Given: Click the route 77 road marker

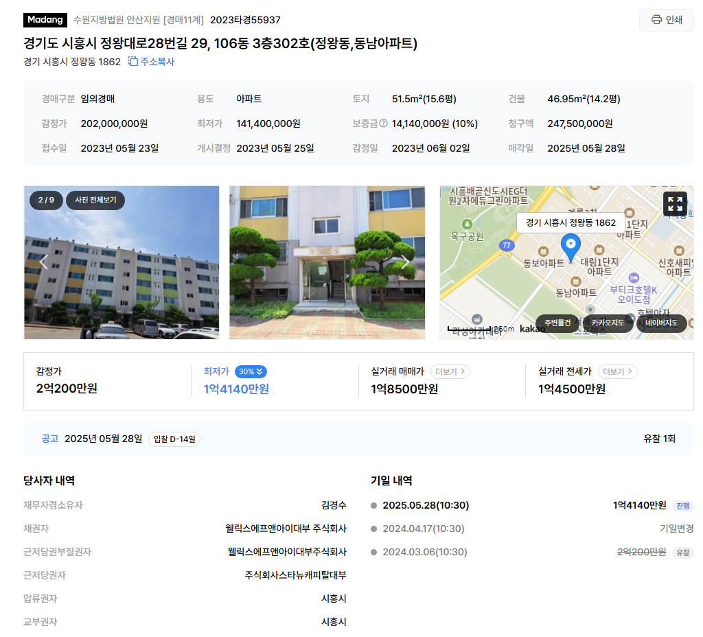Looking at the screenshot, I should (x=507, y=245).
